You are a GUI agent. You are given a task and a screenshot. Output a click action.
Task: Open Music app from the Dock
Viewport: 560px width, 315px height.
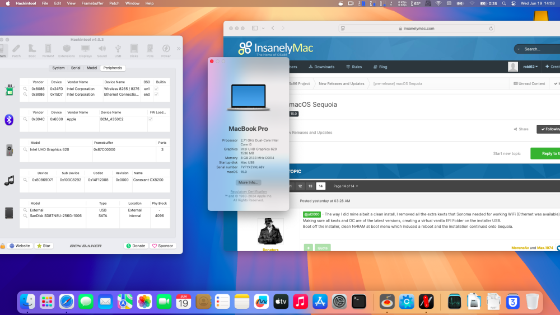click(300, 302)
